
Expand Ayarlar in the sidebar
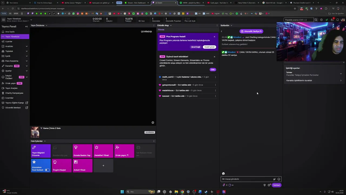click(x=26, y=71)
